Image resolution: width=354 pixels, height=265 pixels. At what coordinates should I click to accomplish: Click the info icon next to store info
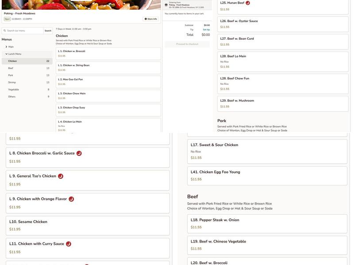pos(145,18)
